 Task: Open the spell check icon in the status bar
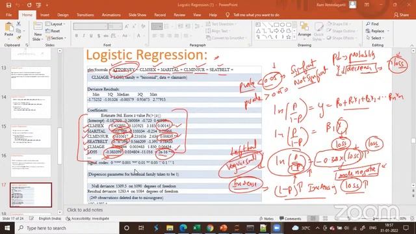tap(31, 218)
